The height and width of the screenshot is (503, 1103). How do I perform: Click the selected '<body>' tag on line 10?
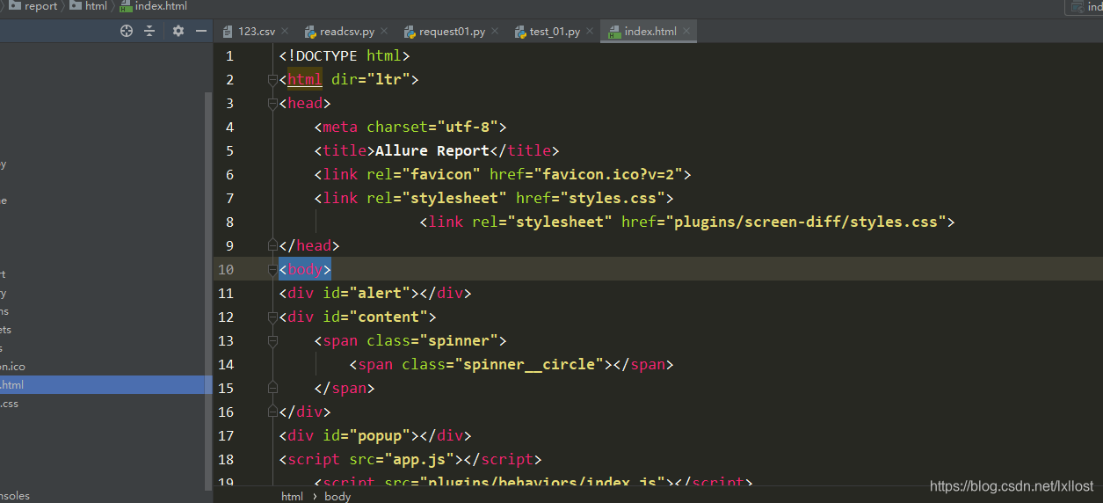click(x=305, y=269)
